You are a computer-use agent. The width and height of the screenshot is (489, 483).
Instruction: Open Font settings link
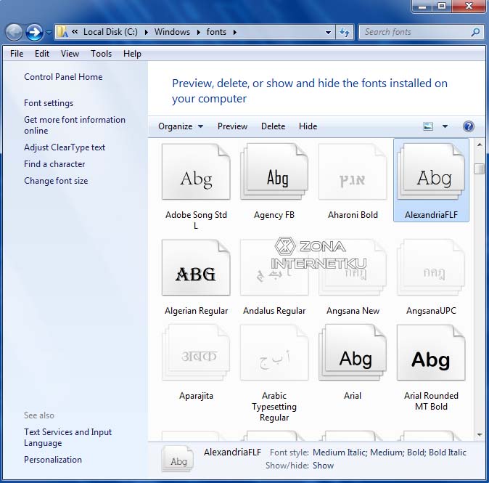point(49,103)
